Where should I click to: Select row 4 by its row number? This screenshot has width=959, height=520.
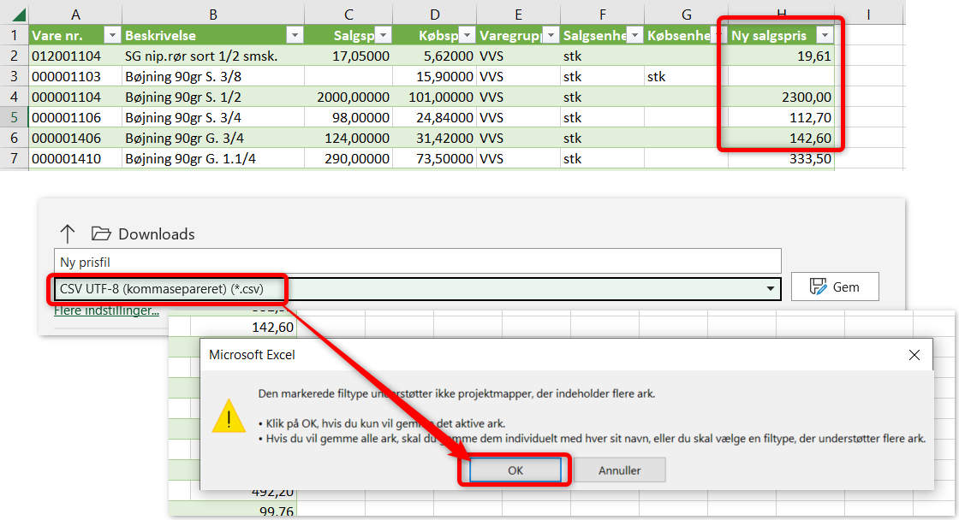tap(15, 97)
